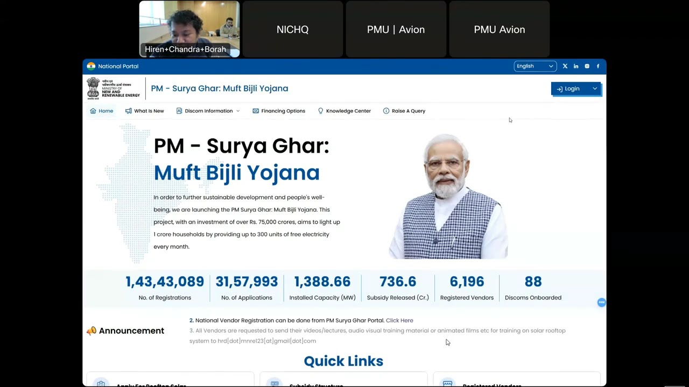Open the What Is New menu
689x387 pixels.
click(144, 111)
